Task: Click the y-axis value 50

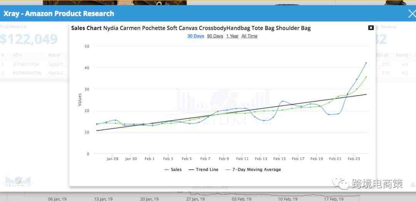Action: click(x=87, y=46)
